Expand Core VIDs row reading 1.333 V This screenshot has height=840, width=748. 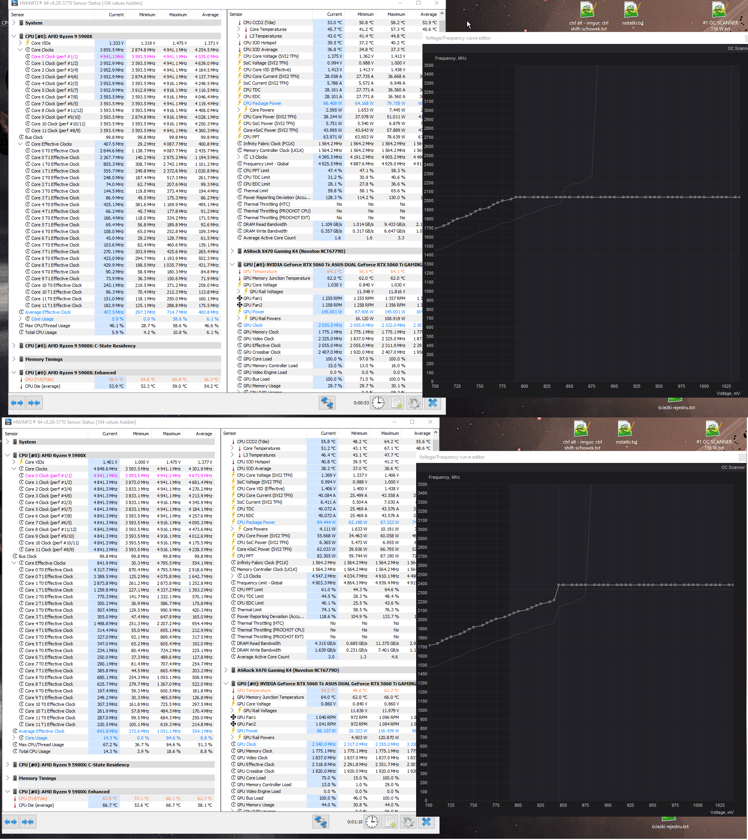coord(21,43)
